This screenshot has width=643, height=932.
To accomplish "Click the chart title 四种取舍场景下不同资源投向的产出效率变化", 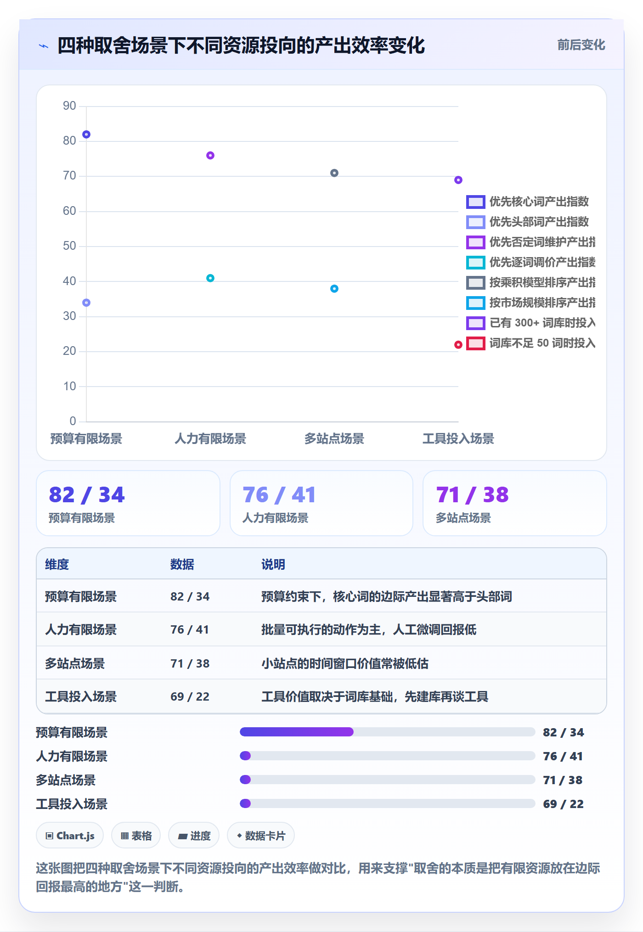I will (x=241, y=45).
